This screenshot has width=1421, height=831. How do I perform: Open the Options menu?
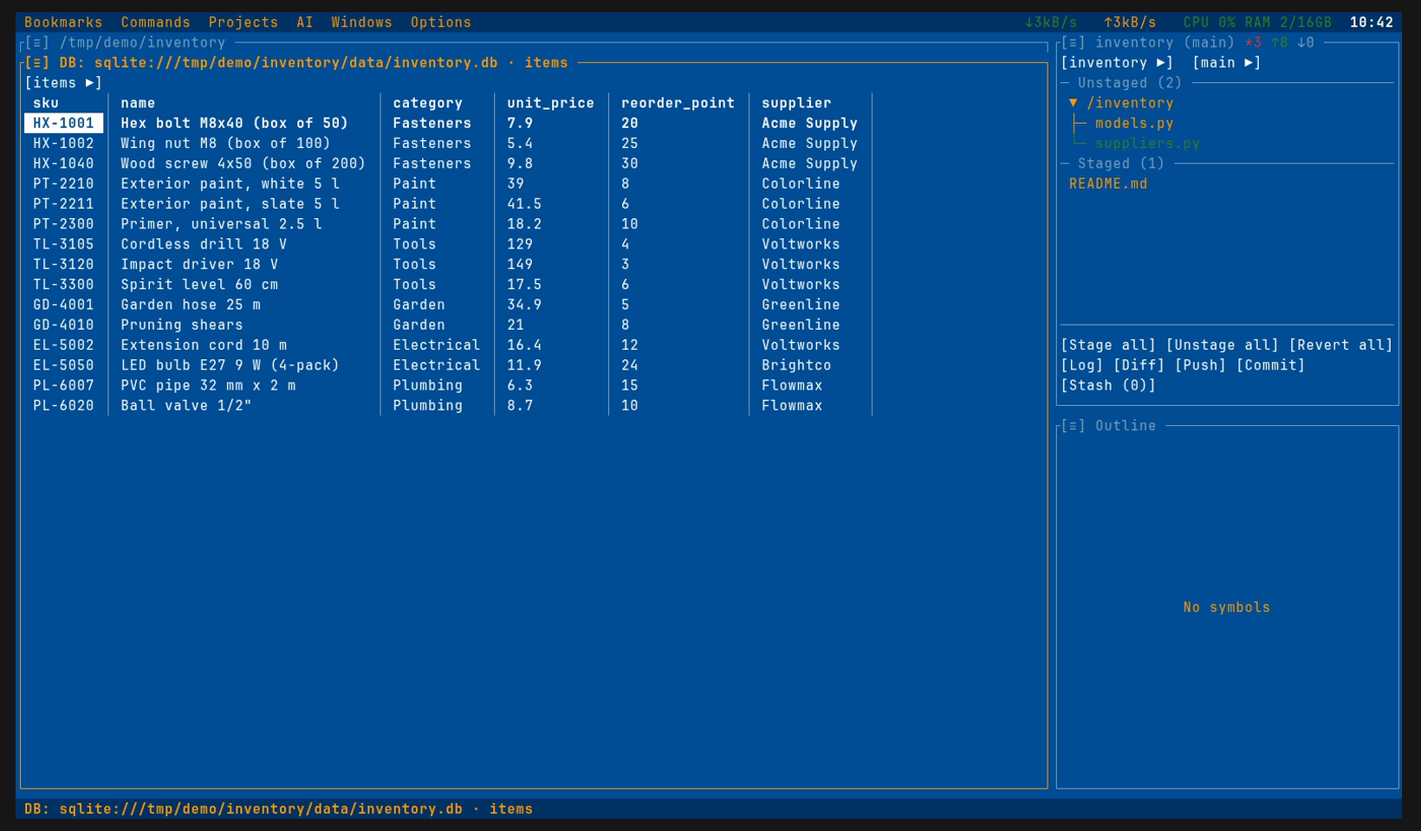pos(441,23)
